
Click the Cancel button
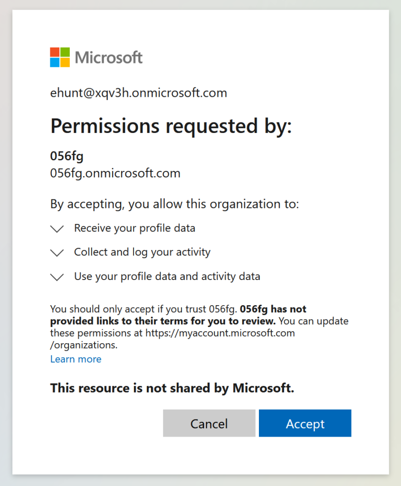(x=209, y=423)
